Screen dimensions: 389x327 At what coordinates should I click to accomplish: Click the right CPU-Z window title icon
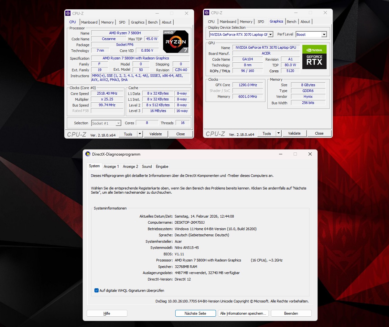coord(207,13)
